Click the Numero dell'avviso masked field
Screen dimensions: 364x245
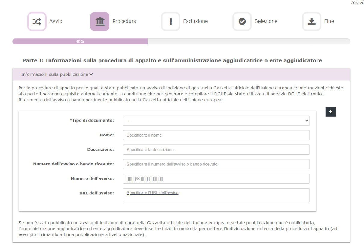[x=216, y=179]
